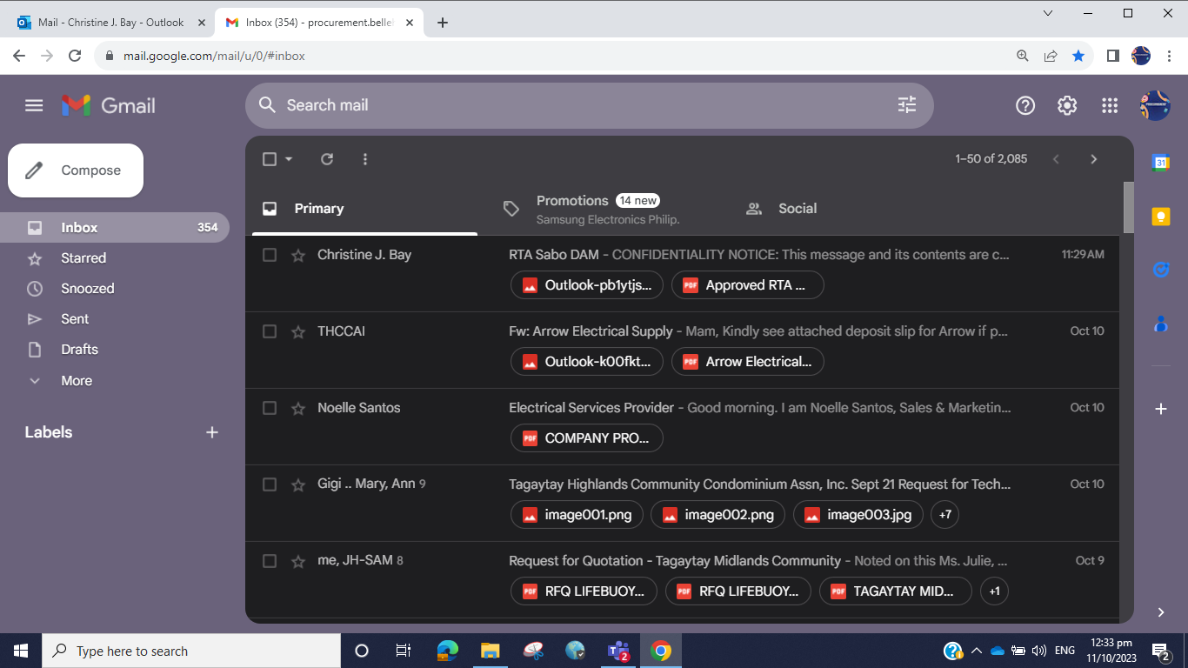This screenshot has height=668, width=1188.
Task: Compose a new email
Action: [76, 170]
